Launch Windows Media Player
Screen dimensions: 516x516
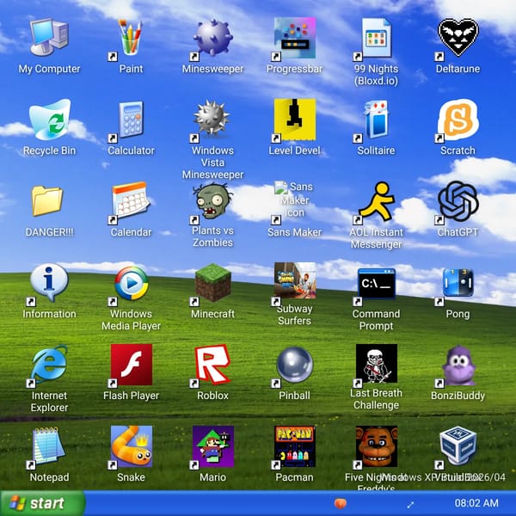point(132,283)
